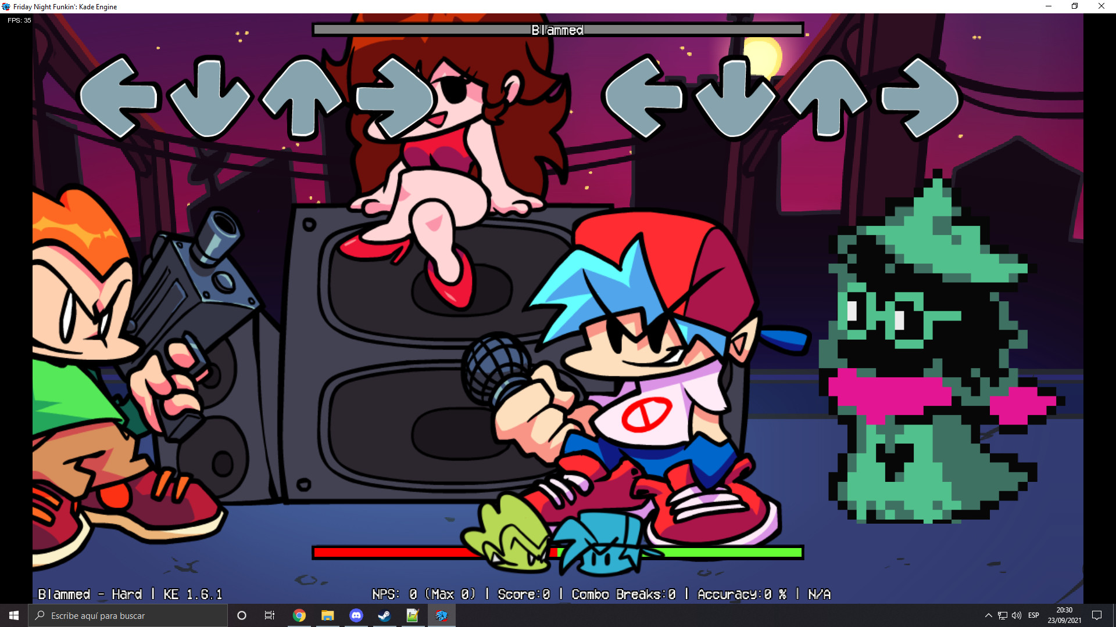Open Discord from the taskbar
1116x627 pixels.
(356, 615)
